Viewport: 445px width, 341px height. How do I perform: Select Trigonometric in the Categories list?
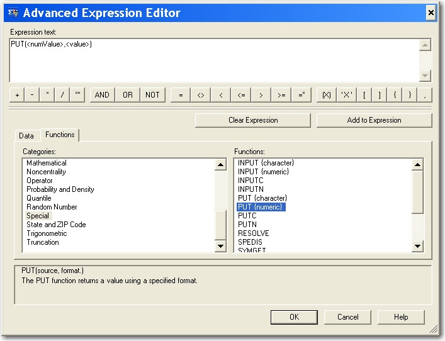click(47, 233)
